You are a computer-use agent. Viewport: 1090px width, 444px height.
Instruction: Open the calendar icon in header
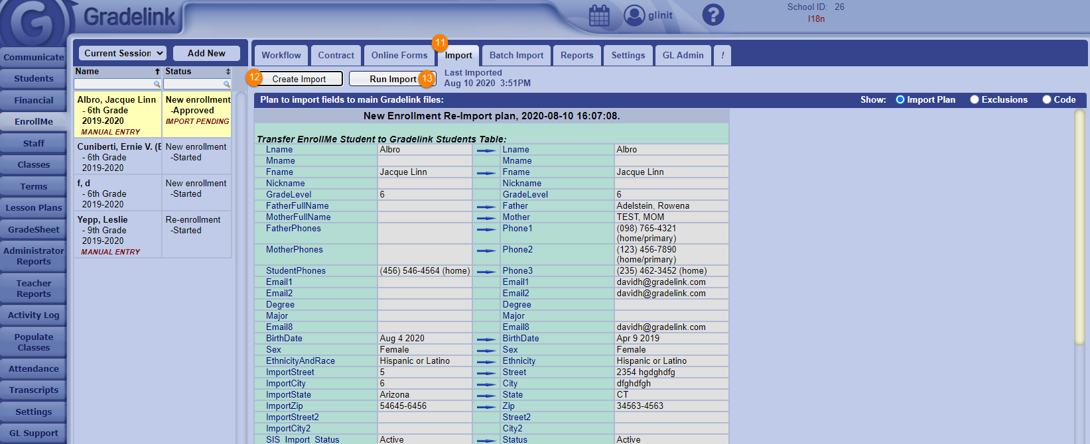tap(599, 15)
